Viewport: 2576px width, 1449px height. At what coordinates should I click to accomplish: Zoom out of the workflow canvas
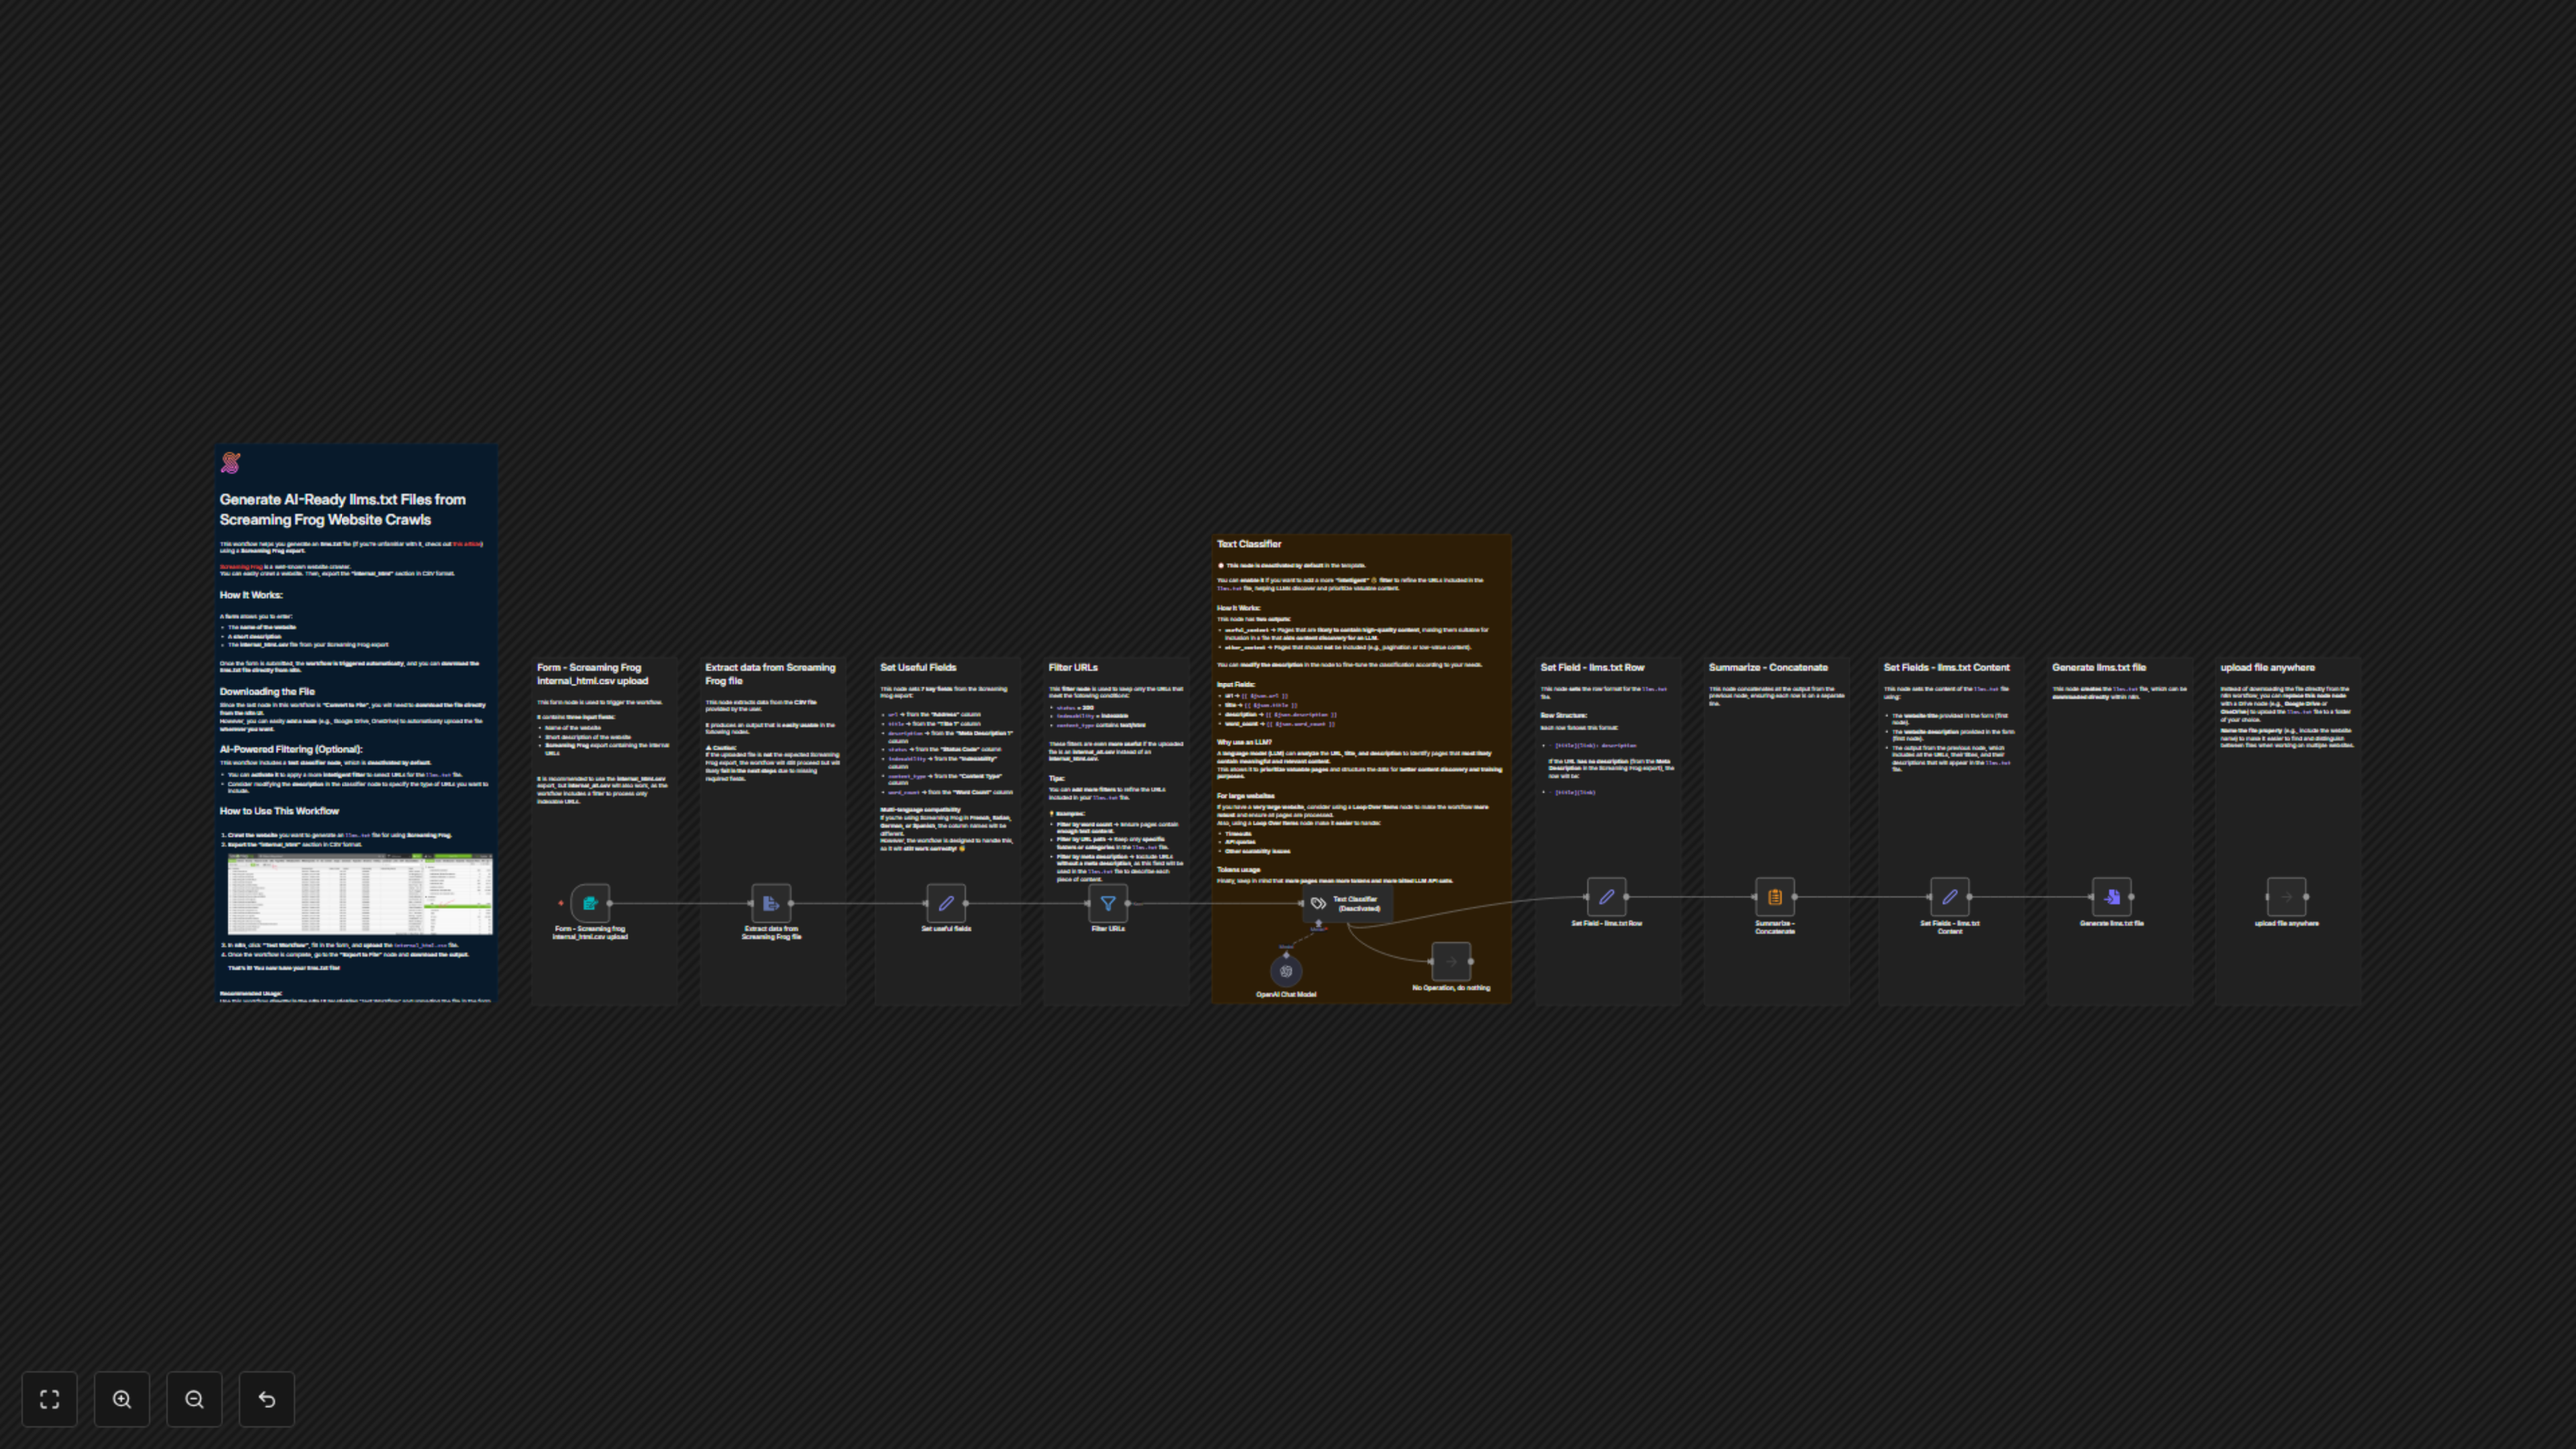coord(194,1399)
